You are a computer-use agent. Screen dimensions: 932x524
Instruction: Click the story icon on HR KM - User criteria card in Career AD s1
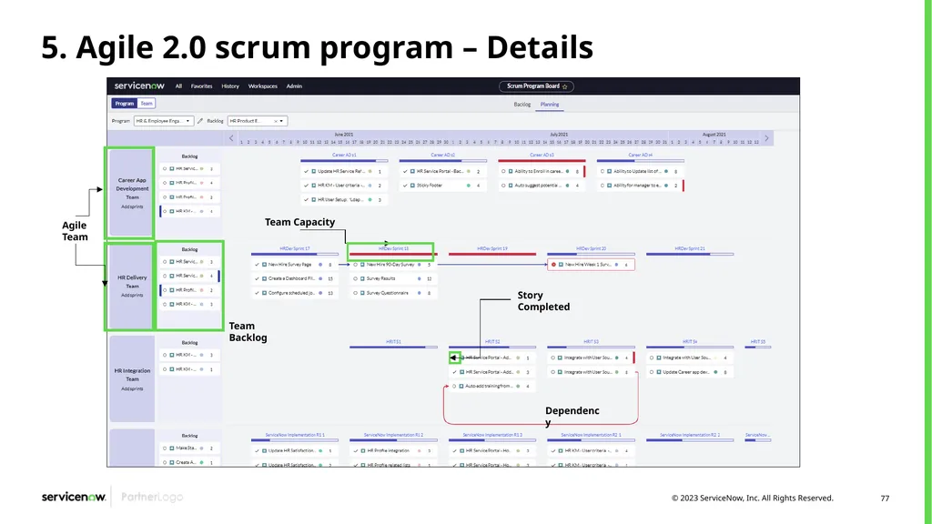tap(314, 186)
